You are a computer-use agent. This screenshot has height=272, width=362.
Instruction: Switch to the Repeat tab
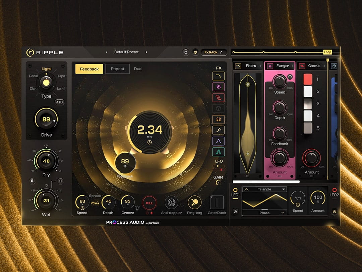pos(118,69)
